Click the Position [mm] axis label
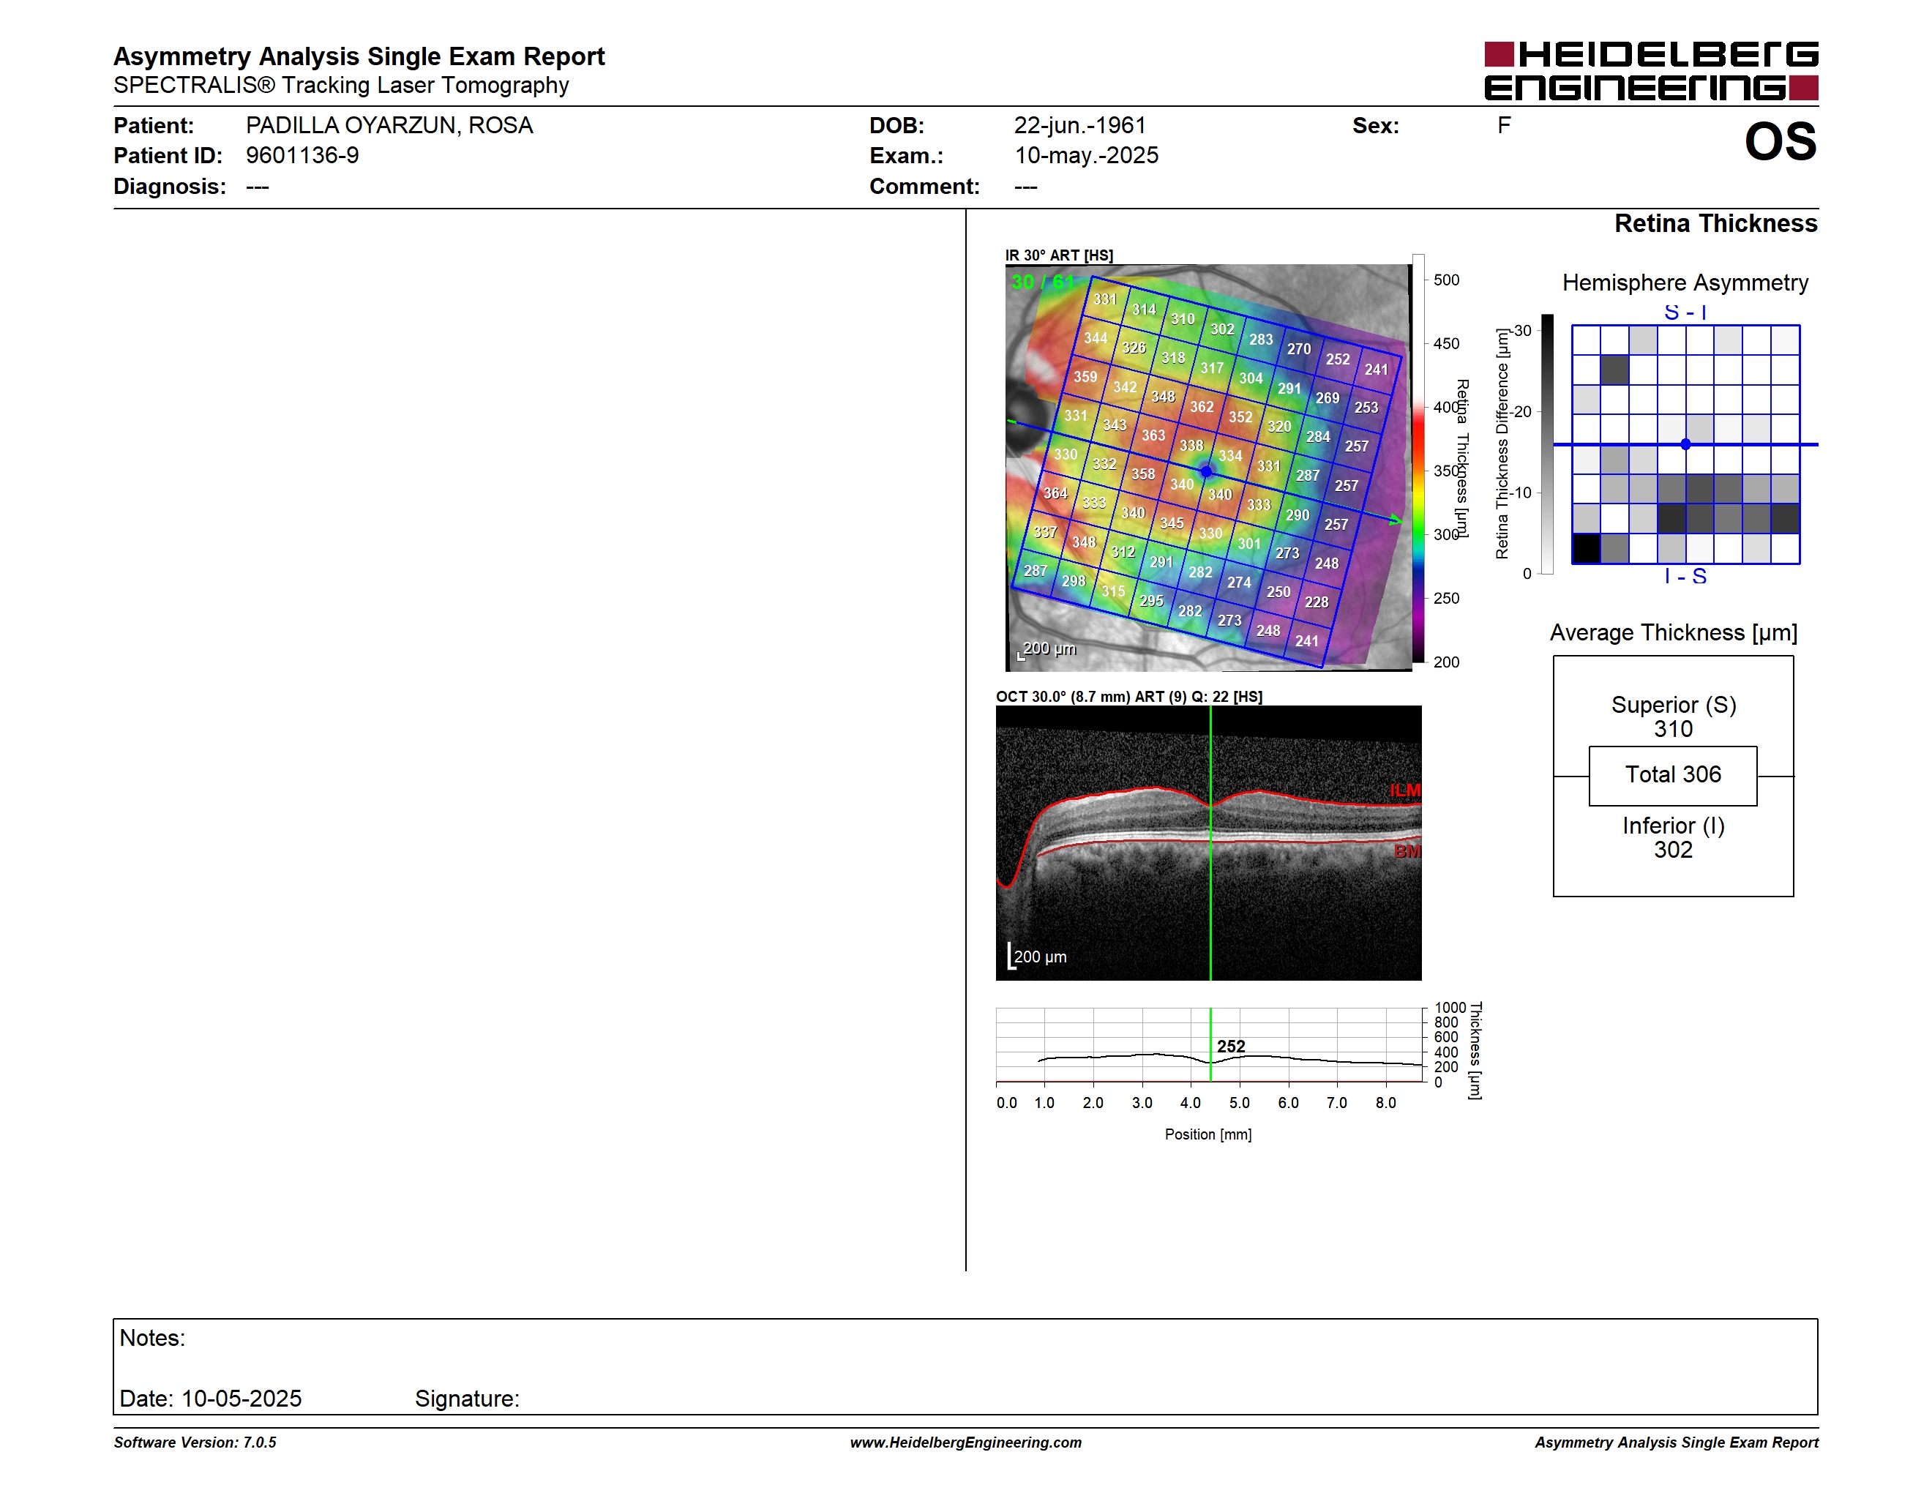The height and width of the screenshot is (1493, 1932). [1207, 1135]
